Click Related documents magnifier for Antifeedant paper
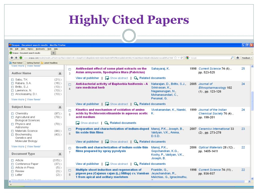This screenshot has width=258, height=193. pos(136,78)
